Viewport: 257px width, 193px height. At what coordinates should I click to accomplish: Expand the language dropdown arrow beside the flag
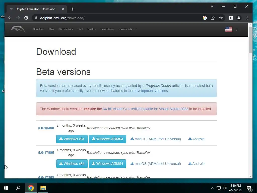236,30
